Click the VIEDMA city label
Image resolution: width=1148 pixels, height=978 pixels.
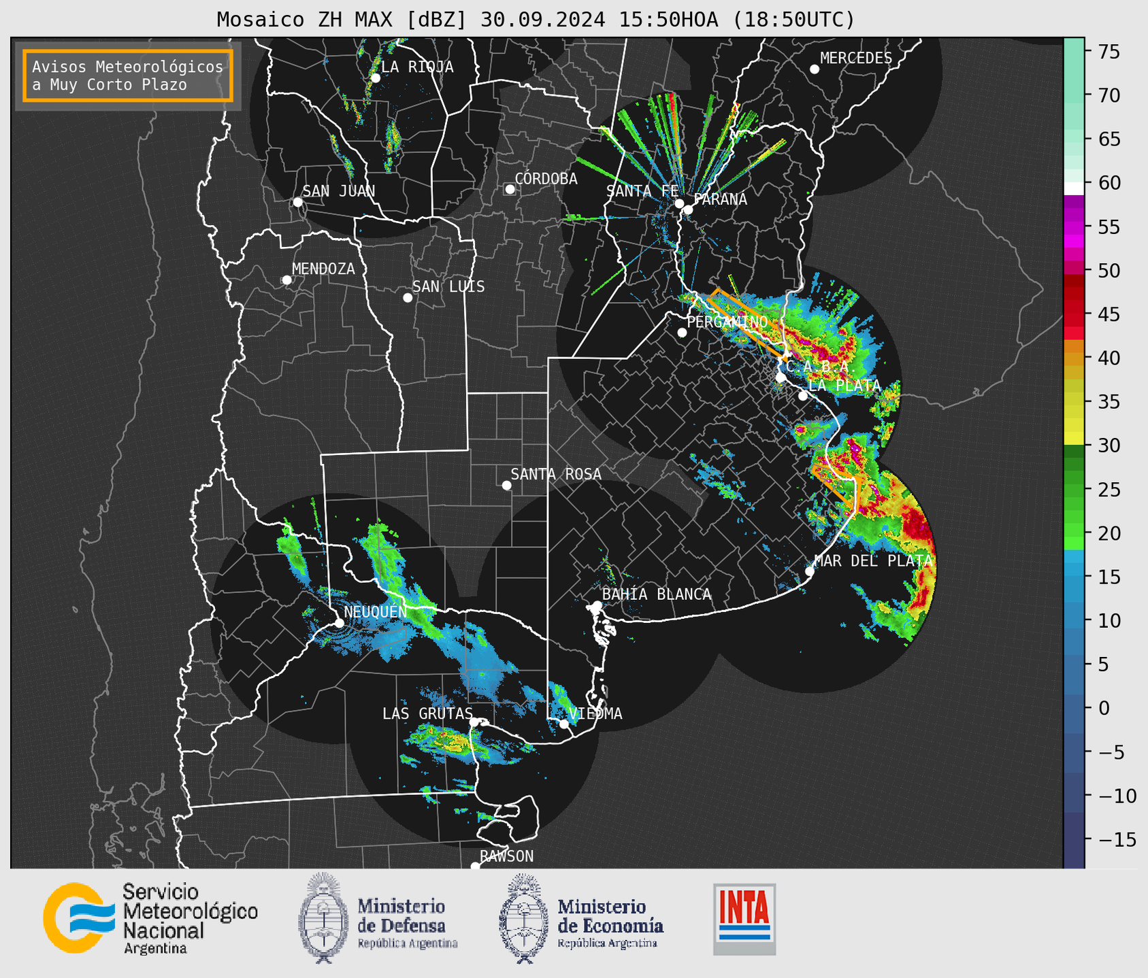coord(595,714)
